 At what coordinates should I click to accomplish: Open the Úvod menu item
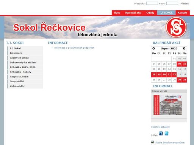click(117, 13)
